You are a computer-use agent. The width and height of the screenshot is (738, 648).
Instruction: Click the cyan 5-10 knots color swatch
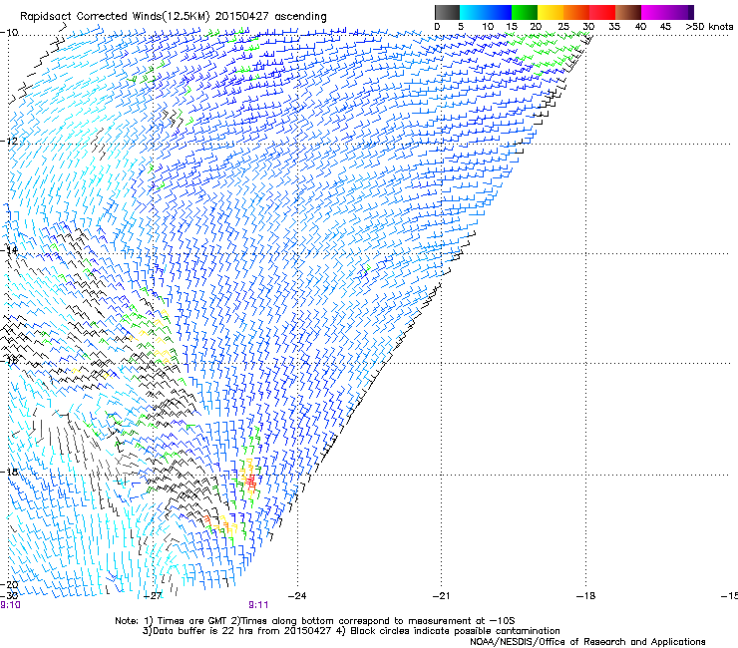[473, 12]
